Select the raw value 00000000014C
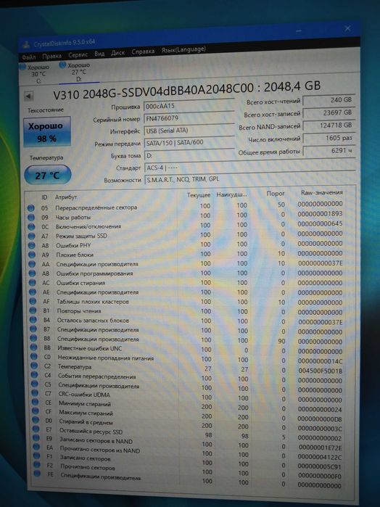This screenshot has height=507, width=380. [x=320, y=361]
